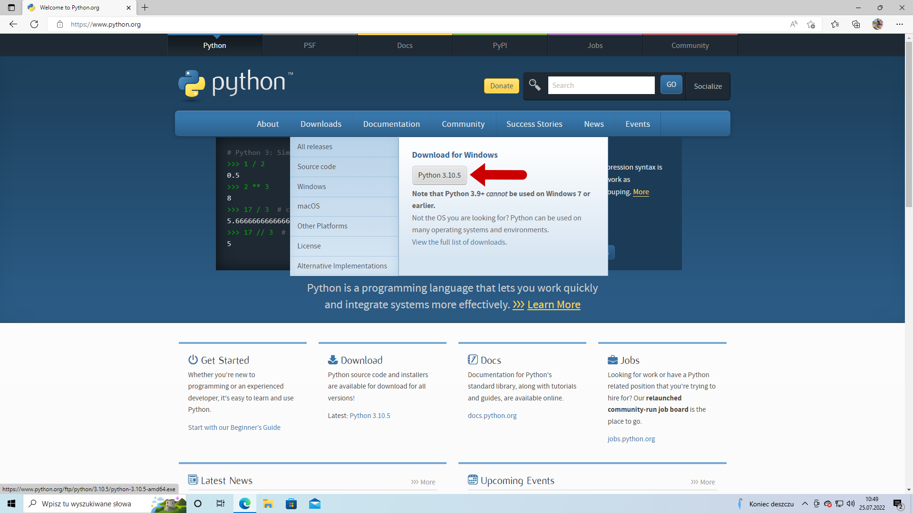Click inside the Search input field
Viewport: 913px width, 513px height.
pyautogui.click(x=601, y=85)
